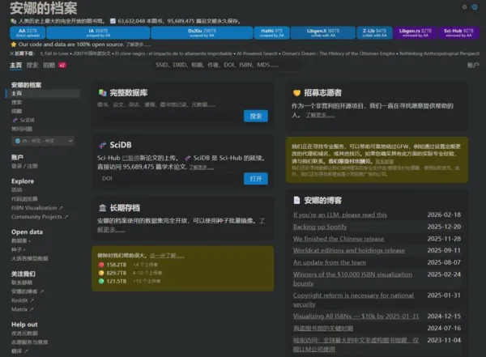Open the 进一步了解 link in the seeding box
This screenshot has height=357, width=486.
point(167,256)
